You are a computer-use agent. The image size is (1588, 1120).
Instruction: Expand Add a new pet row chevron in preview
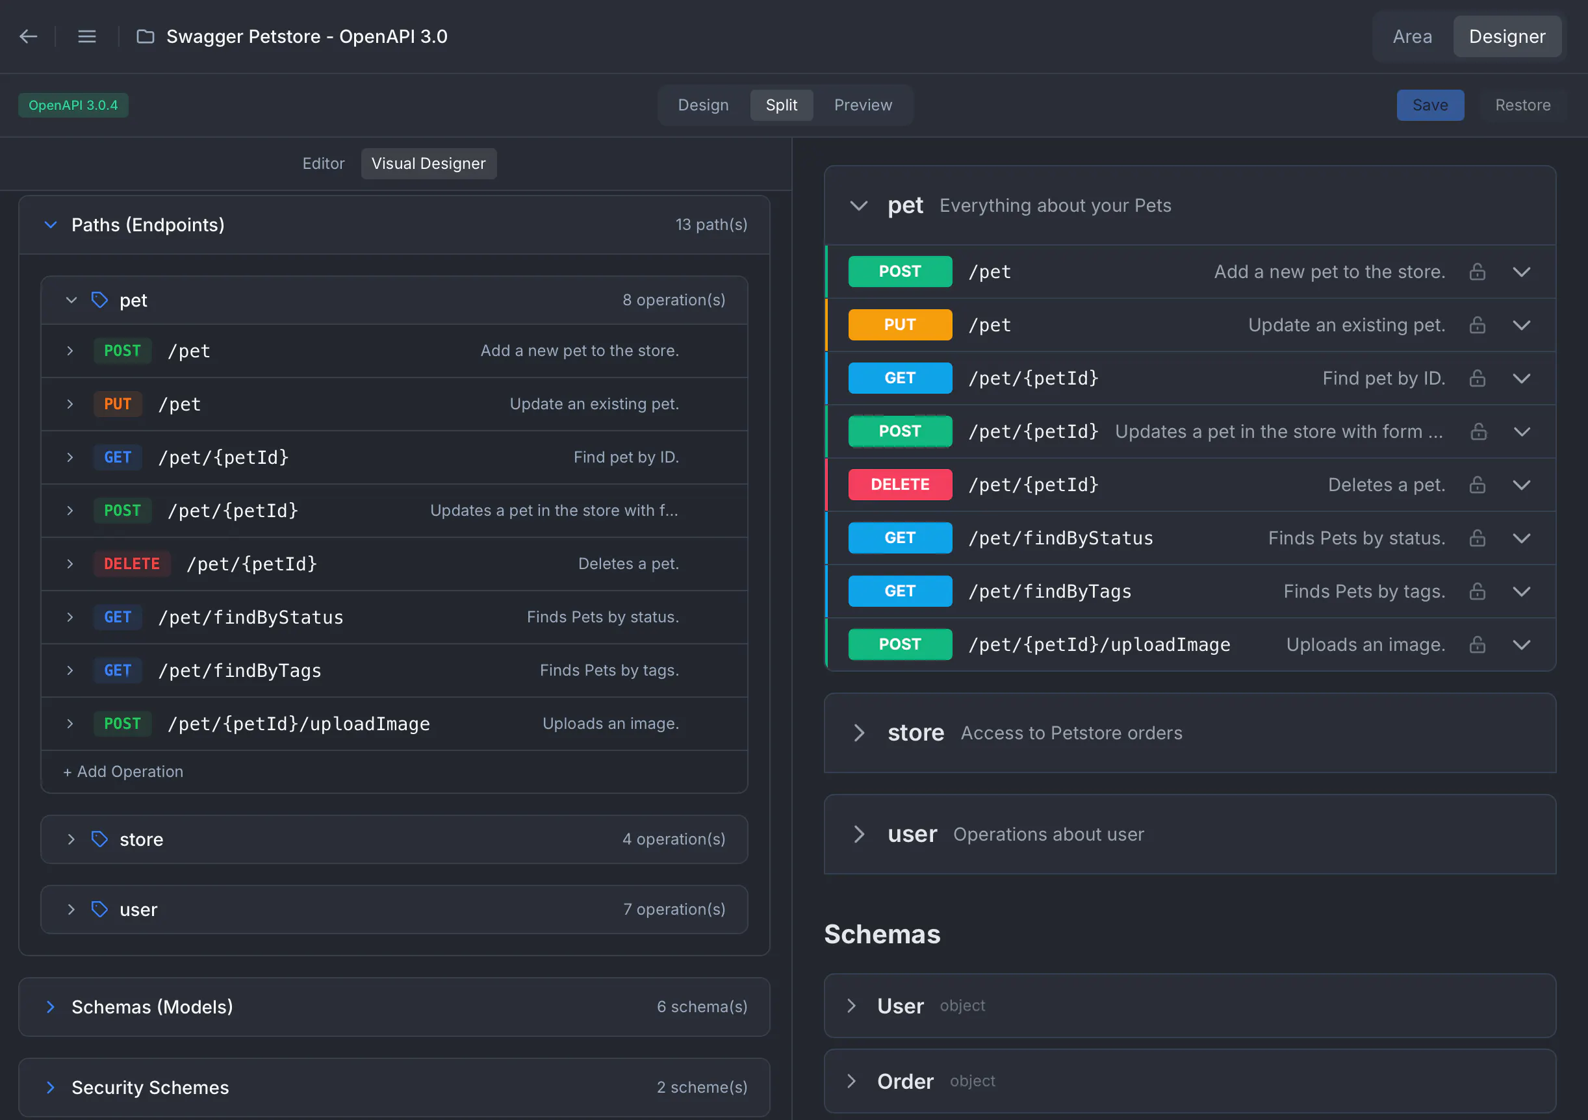tap(1522, 272)
